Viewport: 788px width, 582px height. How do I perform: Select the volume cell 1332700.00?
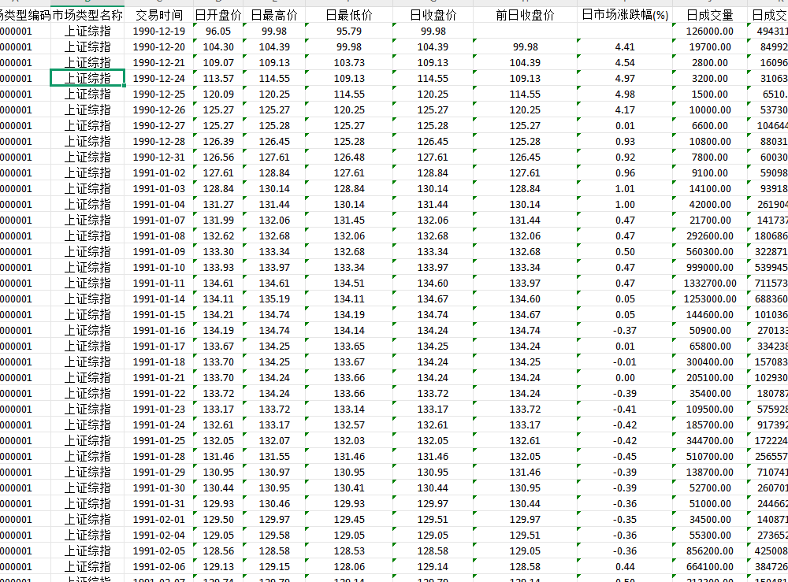tap(709, 283)
